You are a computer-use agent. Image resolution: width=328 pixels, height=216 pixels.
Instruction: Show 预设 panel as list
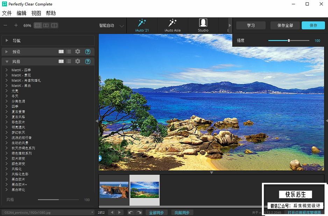point(69,51)
